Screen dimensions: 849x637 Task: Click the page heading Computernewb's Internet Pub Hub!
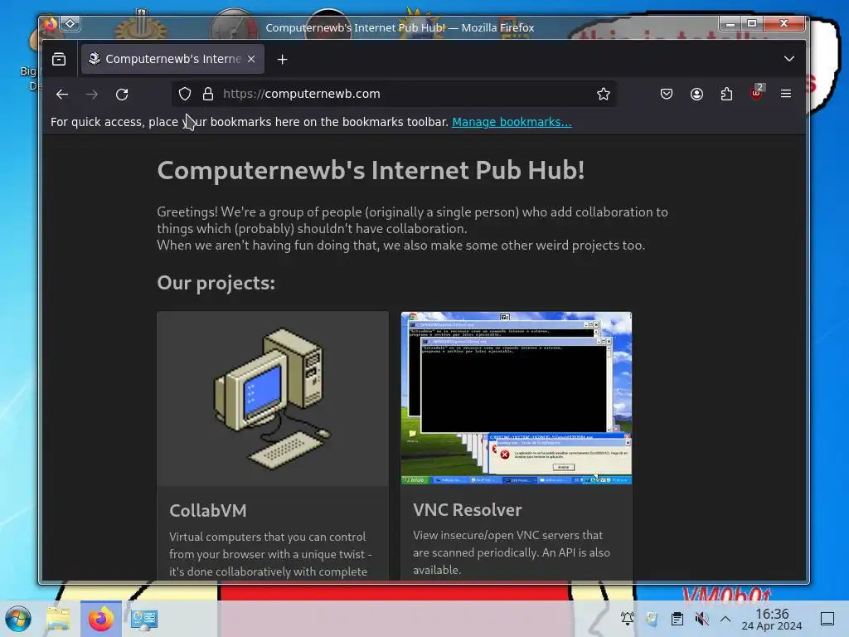click(371, 170)
